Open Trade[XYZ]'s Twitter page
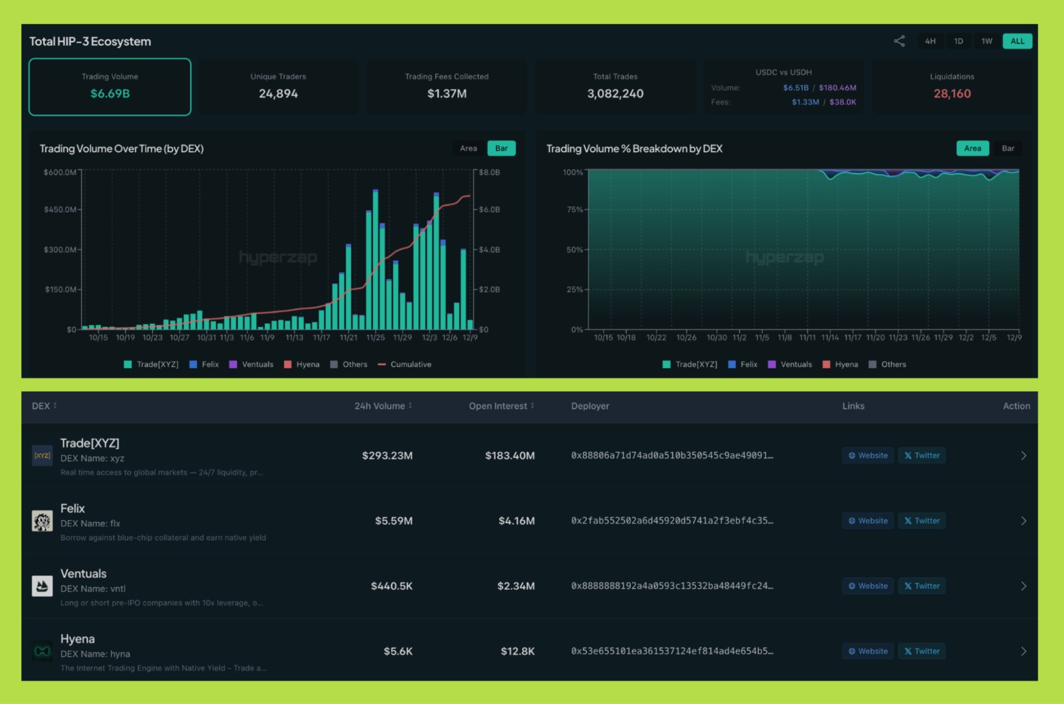This screenshot has width=1064, height=704. tap(922, 455)
